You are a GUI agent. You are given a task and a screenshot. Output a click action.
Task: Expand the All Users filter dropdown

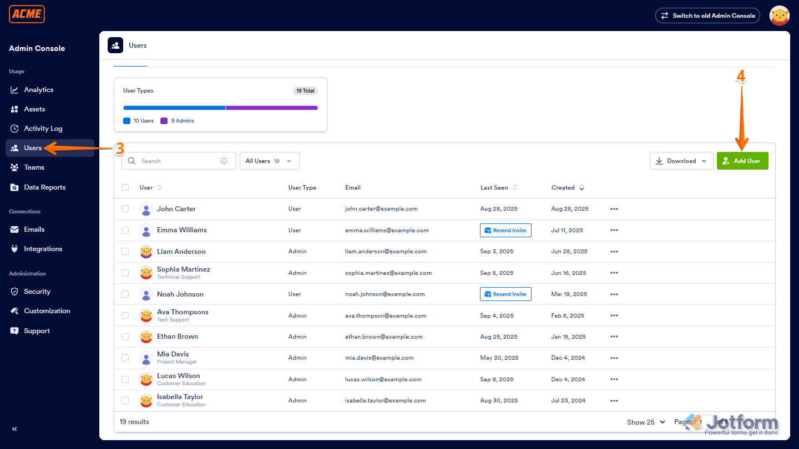pyautogui.click(x=269, y=161)
